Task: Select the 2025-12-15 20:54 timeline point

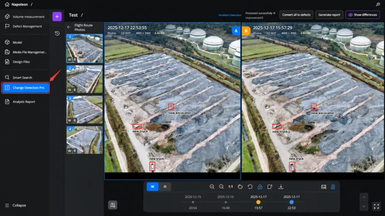Action: pyautogui.click(x=192, y=202)
